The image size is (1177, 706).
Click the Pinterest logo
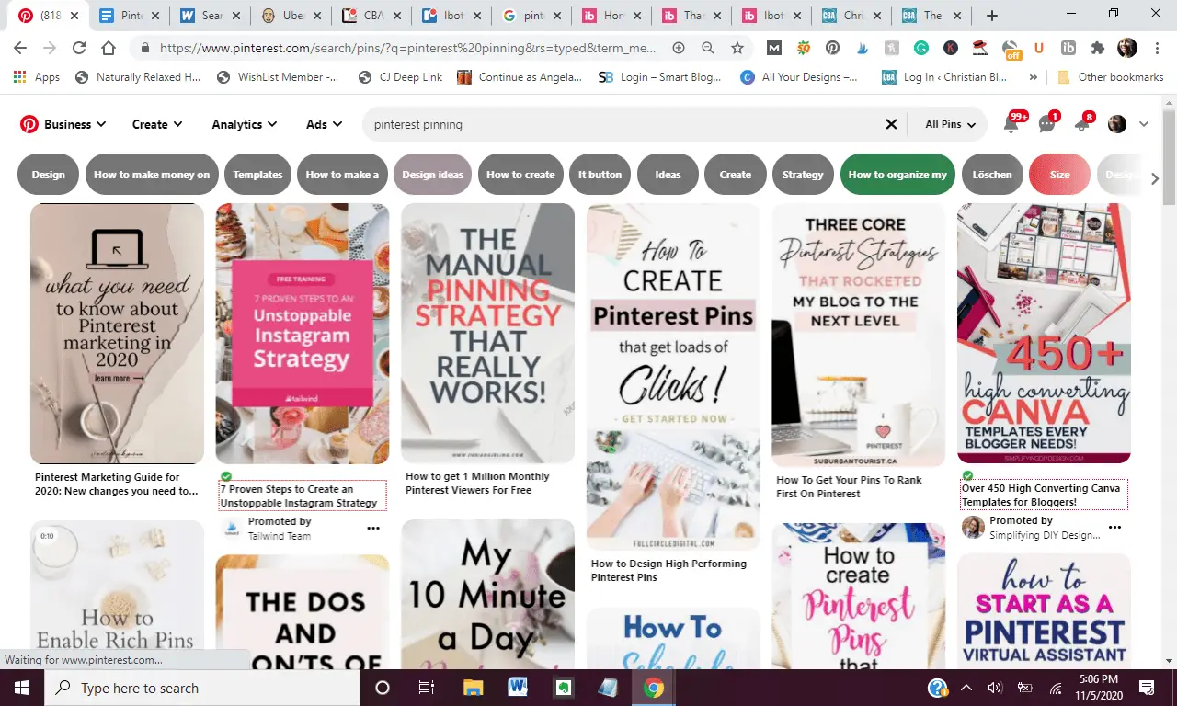(29, 124)
